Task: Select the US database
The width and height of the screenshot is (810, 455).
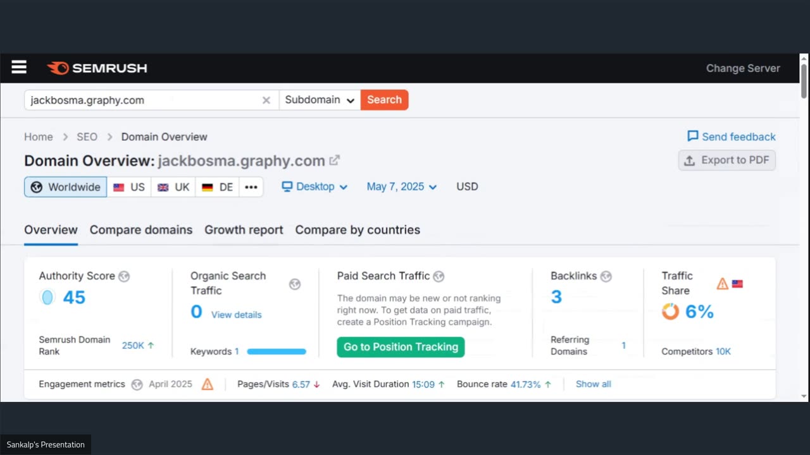Action: (x=129, y=187)
